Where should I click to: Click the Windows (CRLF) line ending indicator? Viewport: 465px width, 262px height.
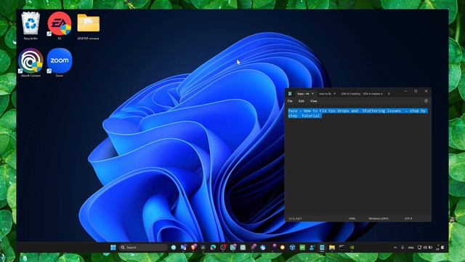[x=379, y=218]
